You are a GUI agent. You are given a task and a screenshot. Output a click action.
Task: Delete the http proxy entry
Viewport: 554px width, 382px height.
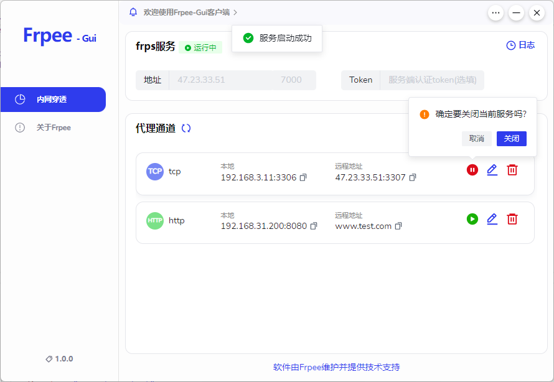[x=512, y=219]
